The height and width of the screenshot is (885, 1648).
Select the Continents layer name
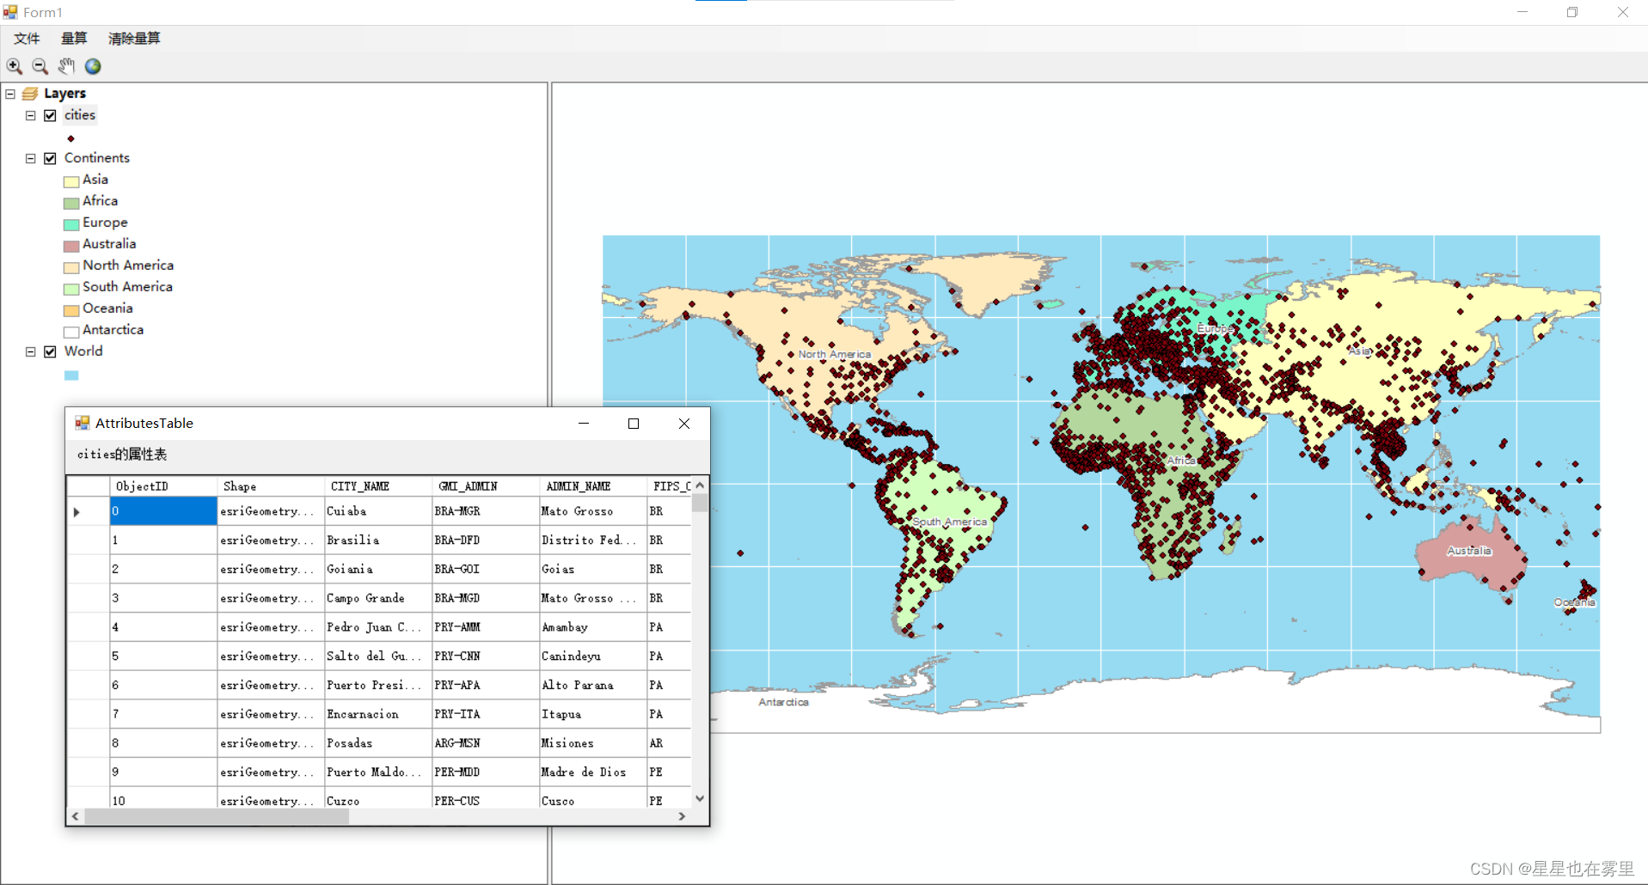coord(97,158)
